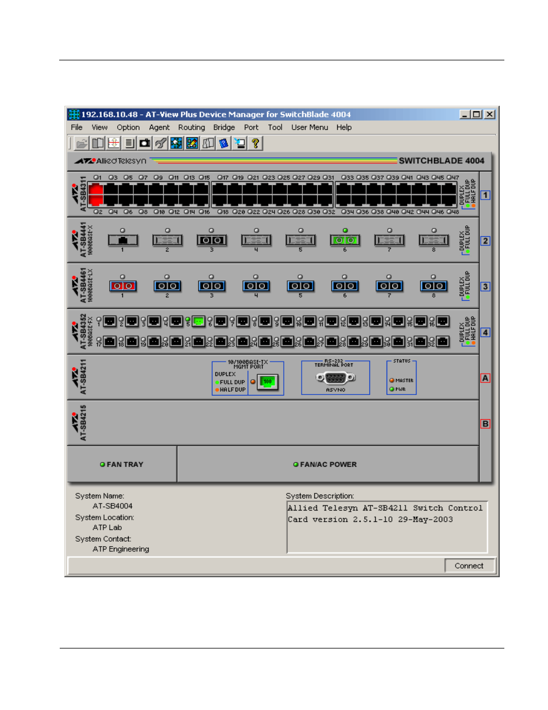Image resolution: width=548 pixels, height=710 pixels.
Task: Open the Routing menu
Action: 191,128
